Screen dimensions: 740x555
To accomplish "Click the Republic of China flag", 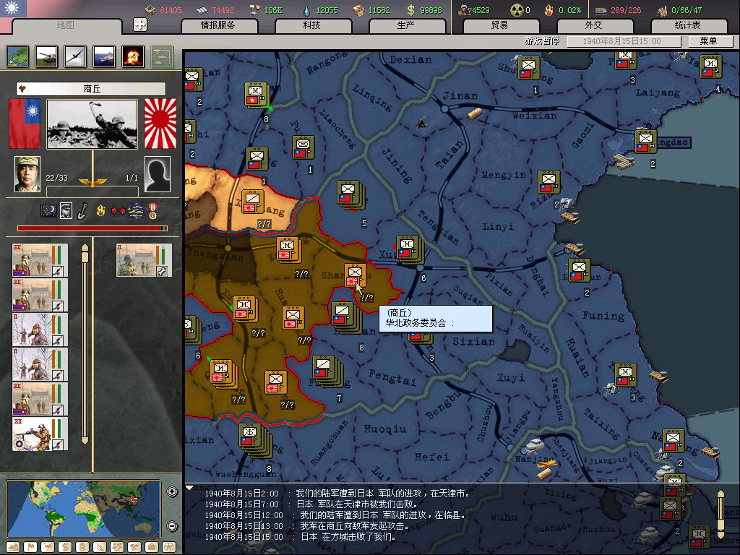I will pyautogui.click(x=25, y=124).
